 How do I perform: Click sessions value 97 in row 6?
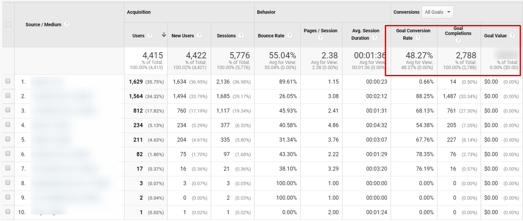226,154
